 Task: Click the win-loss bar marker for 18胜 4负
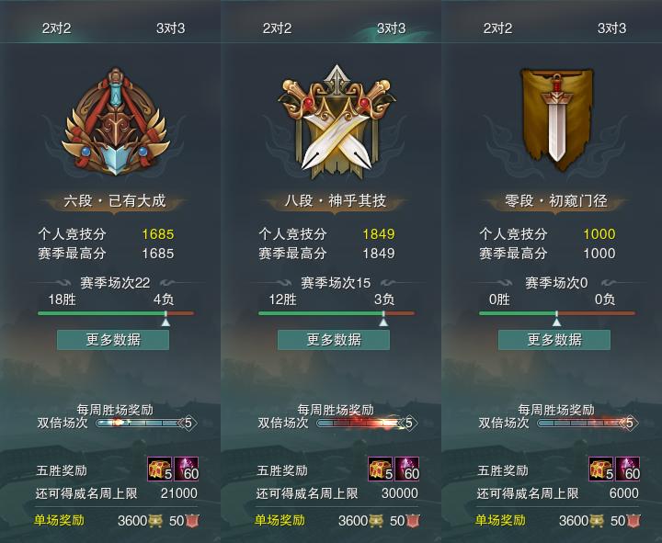tap(165, 320)
